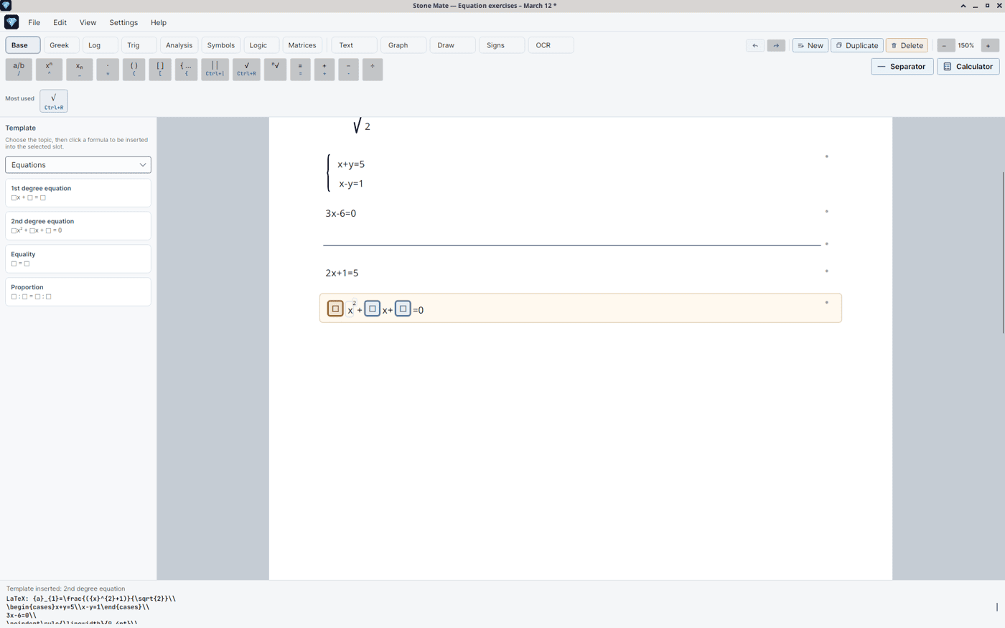This screenshot has height=628, width=1005.
Task: Click the handle dot beside 3x-6=0
Action: (827, 212)
